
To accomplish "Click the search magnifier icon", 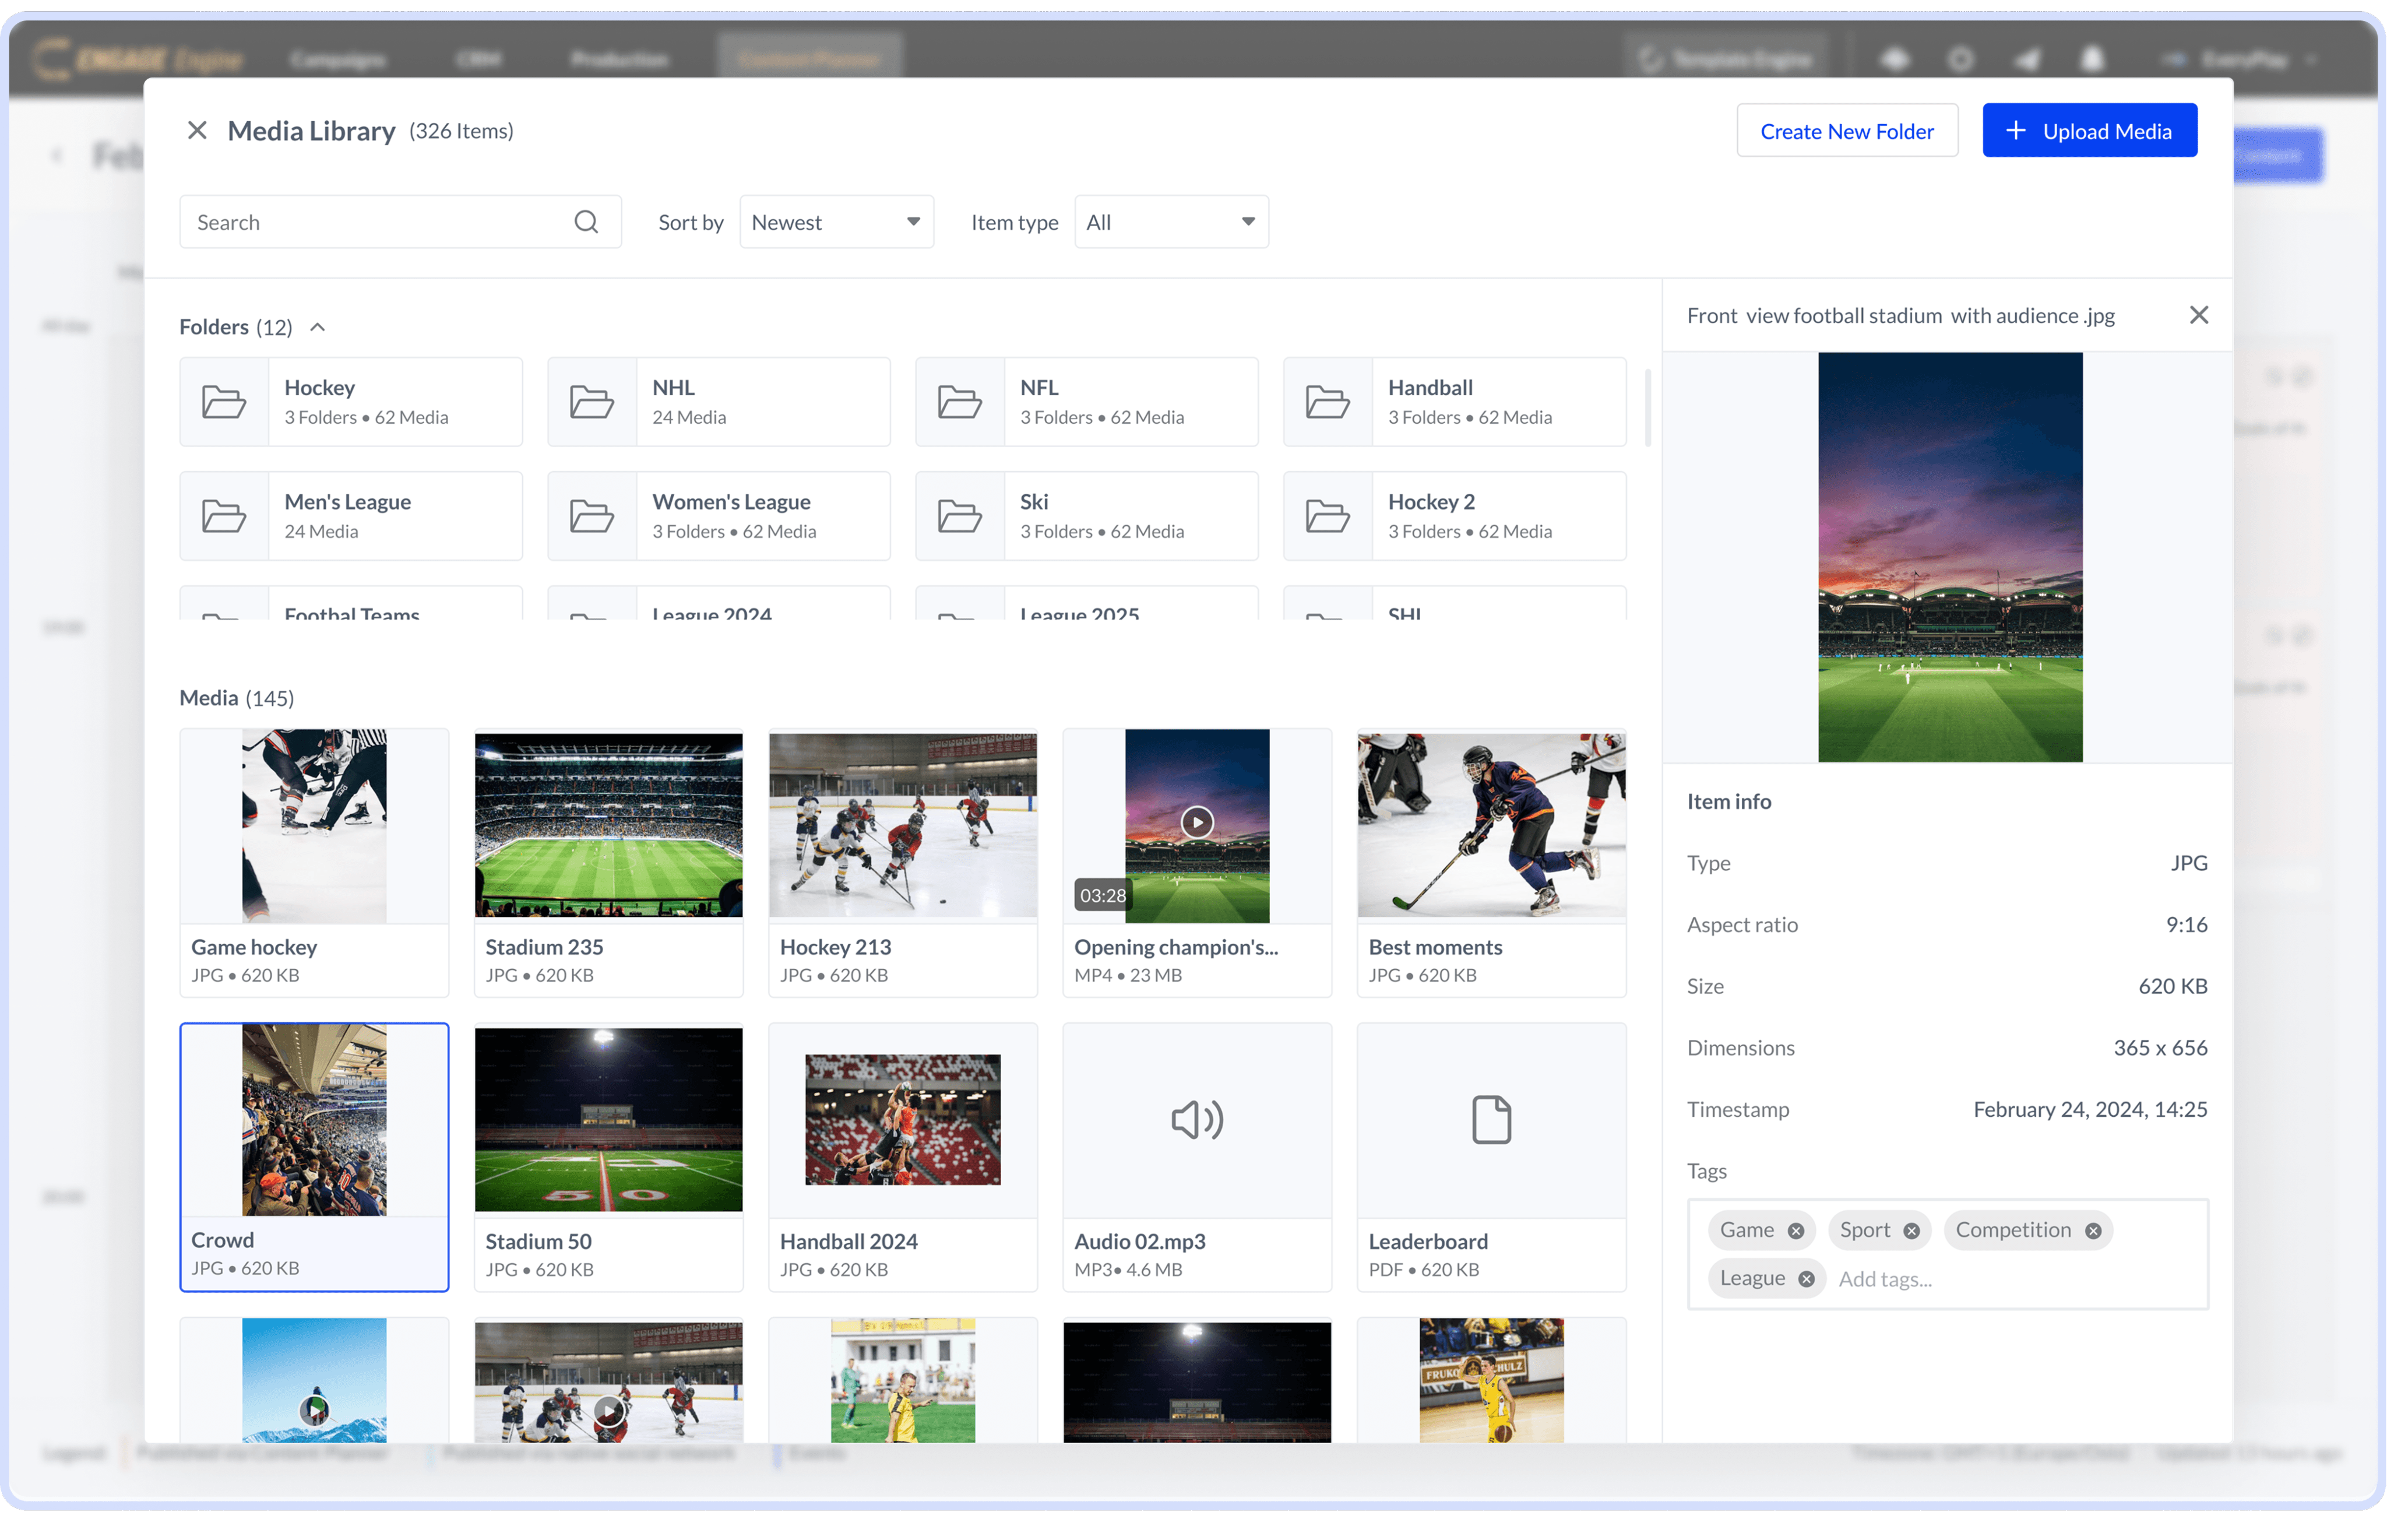I will pos(587,222).
